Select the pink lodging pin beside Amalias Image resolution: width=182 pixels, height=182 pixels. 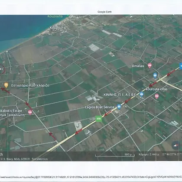tap(149, 66)
